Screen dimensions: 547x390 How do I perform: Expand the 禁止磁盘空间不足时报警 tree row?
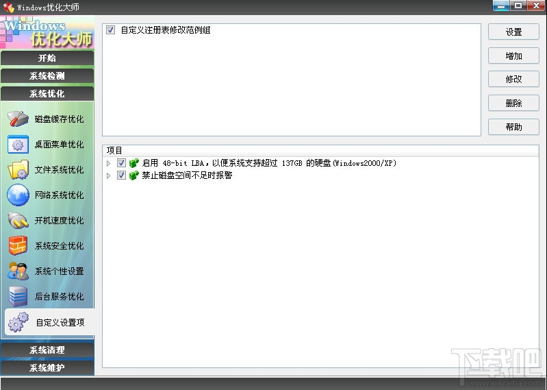pyautogui.click(x=108, y=175)
